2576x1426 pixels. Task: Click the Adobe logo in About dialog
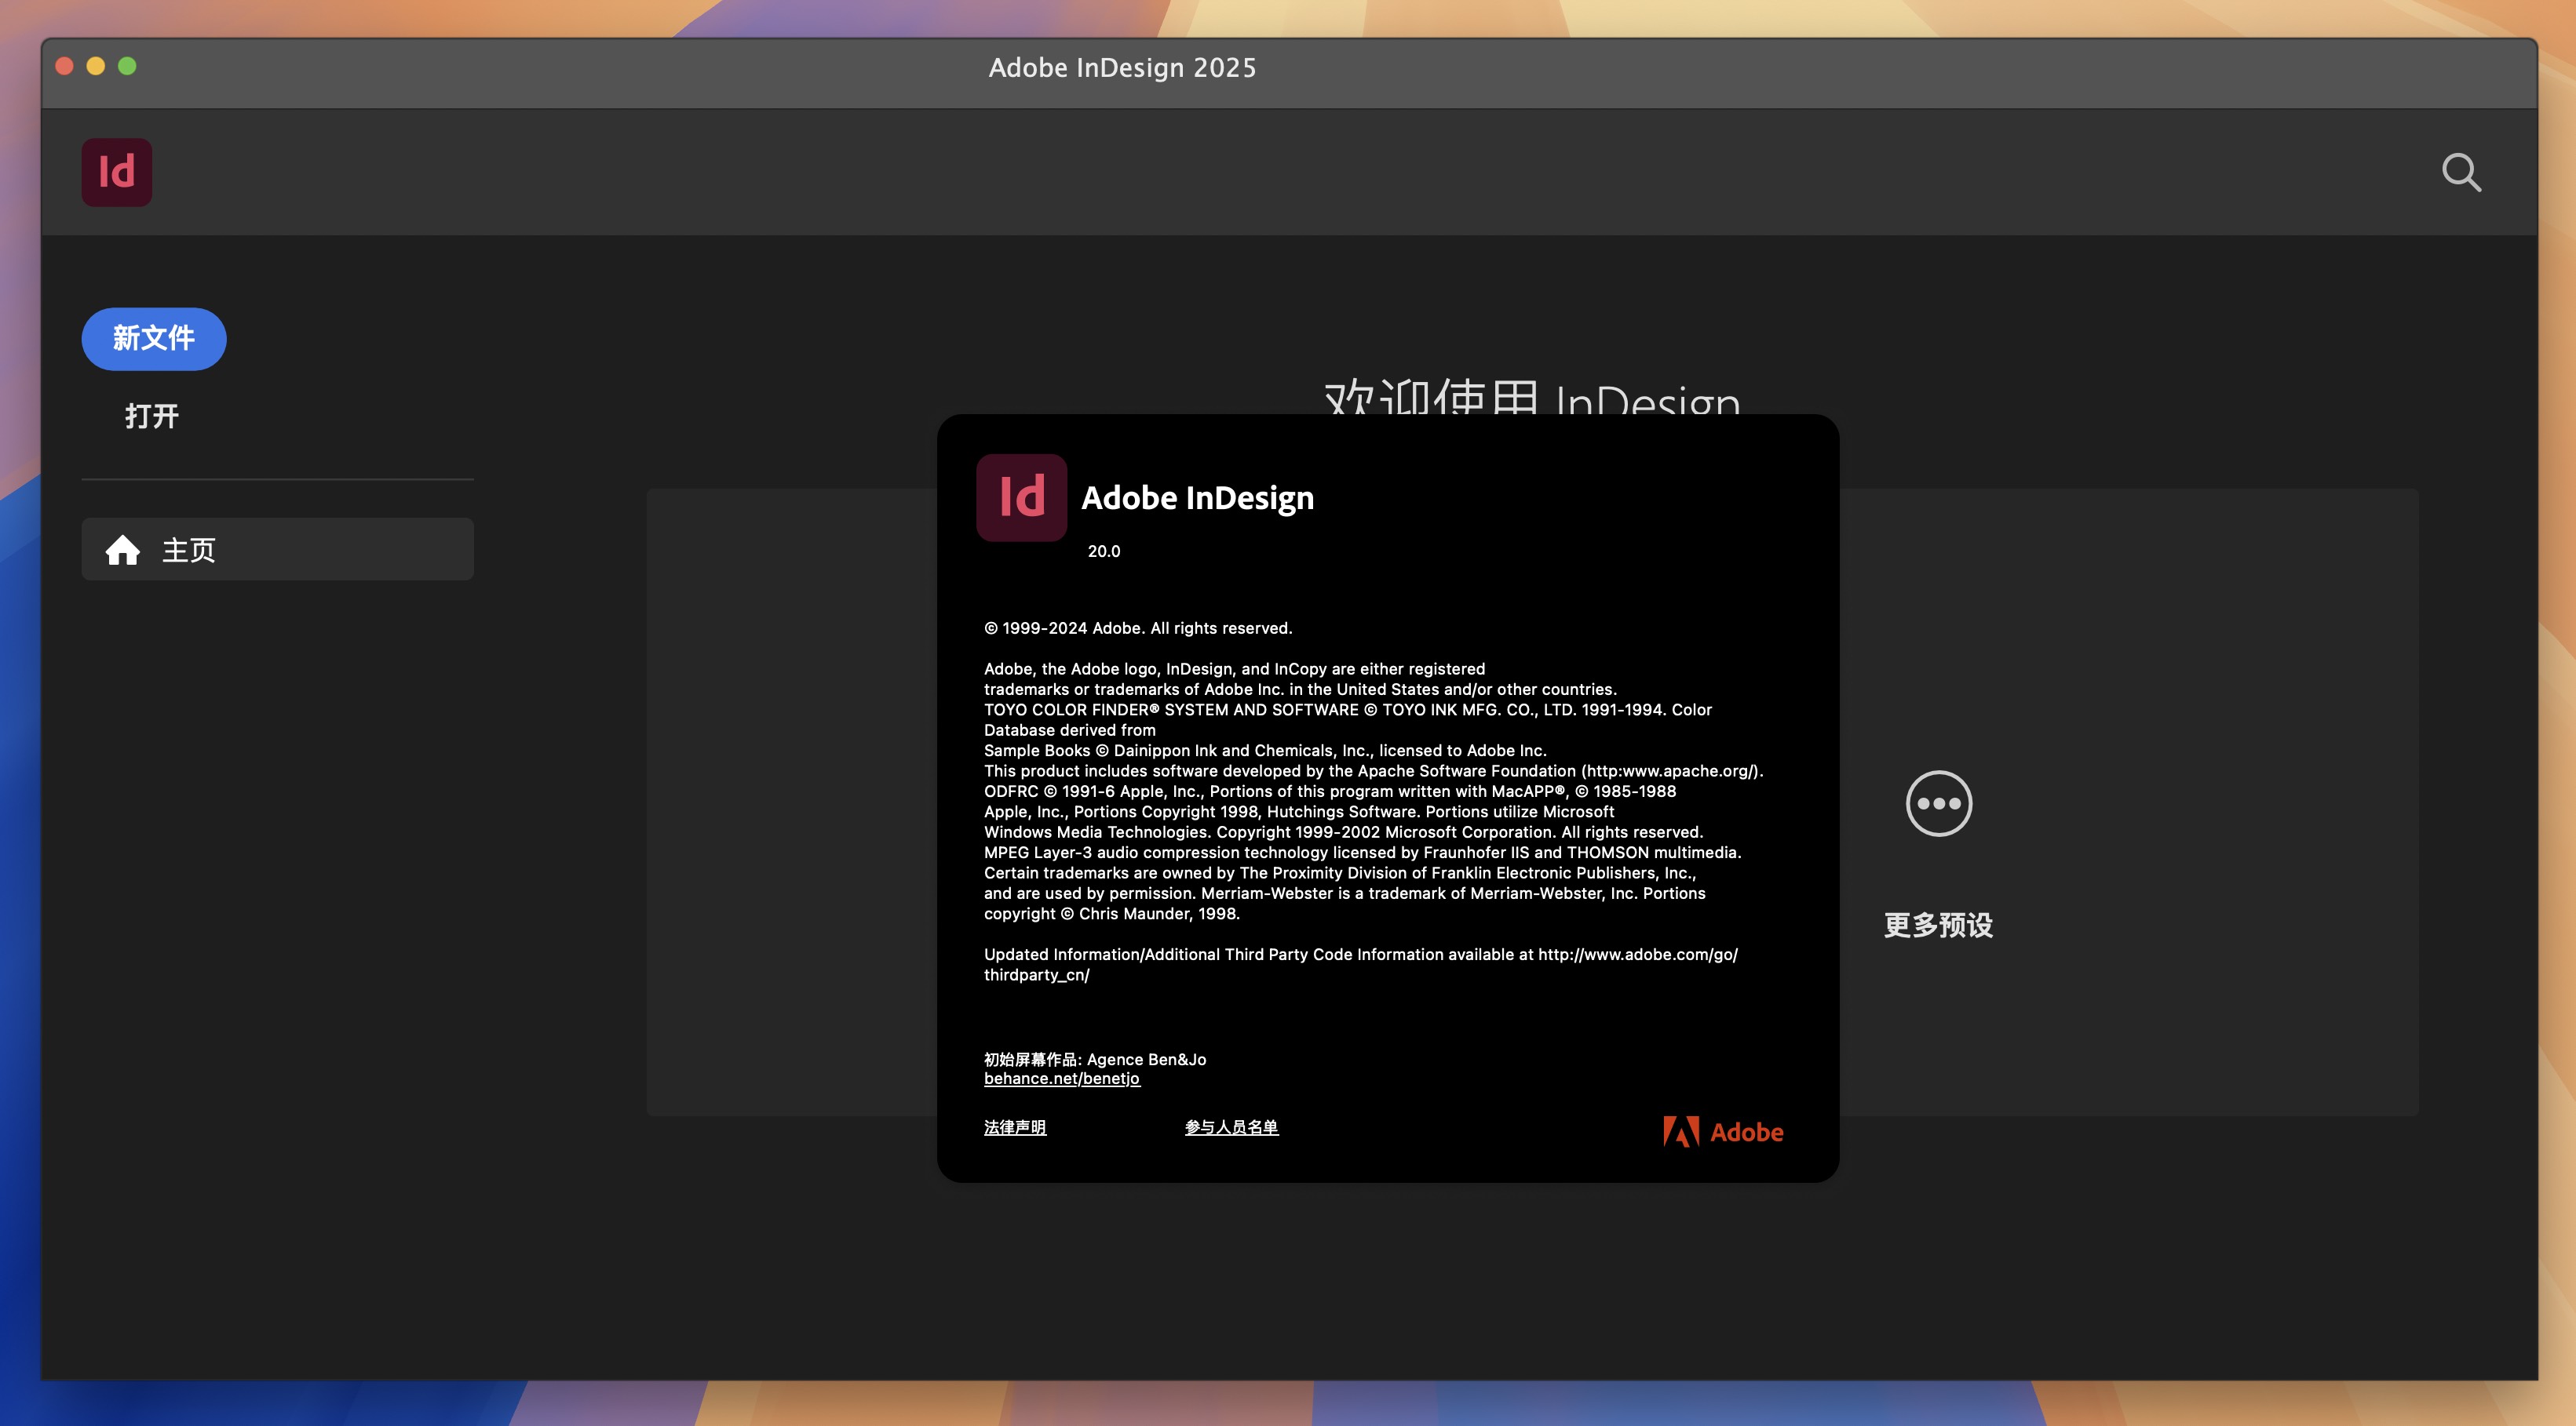pyautogui.click(x=1723, y=1132)
